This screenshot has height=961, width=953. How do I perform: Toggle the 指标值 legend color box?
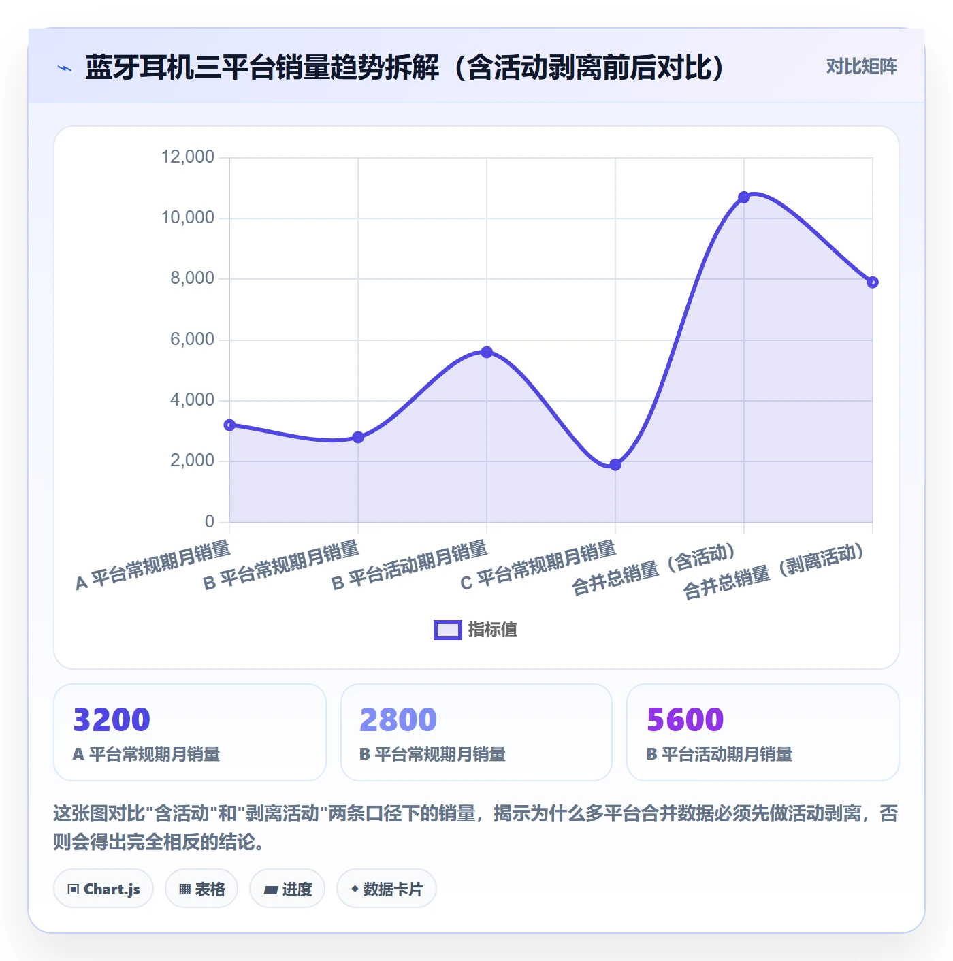(x=448, y=630)
